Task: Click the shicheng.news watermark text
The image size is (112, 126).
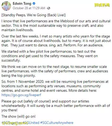Action: tap(15, 123)
